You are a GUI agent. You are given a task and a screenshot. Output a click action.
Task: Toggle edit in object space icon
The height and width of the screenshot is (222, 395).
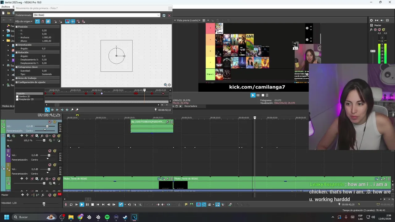click(48, 21)
